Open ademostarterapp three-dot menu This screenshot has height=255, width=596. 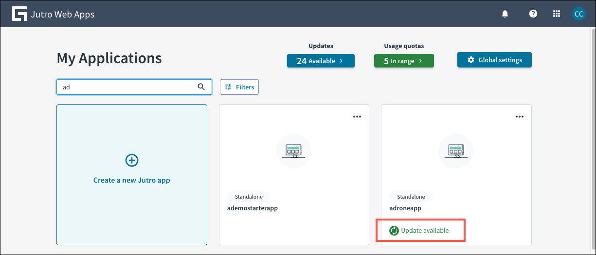357,117
